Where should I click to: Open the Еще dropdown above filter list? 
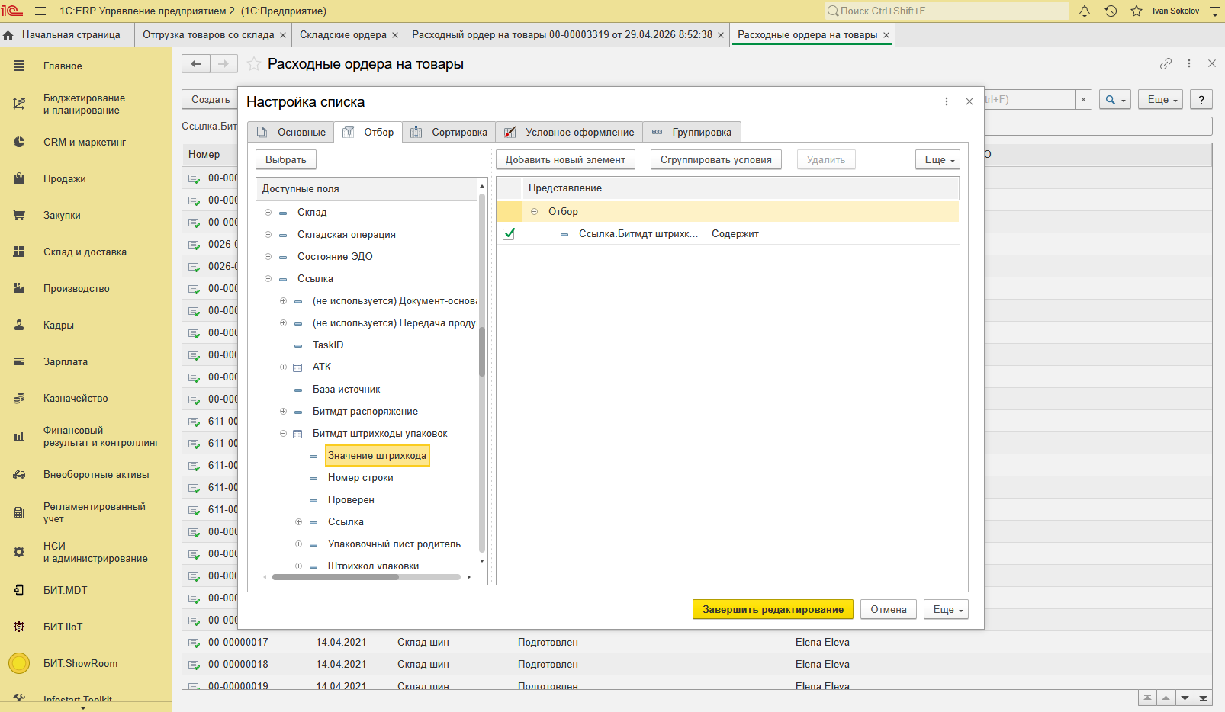tap(937, 160)
